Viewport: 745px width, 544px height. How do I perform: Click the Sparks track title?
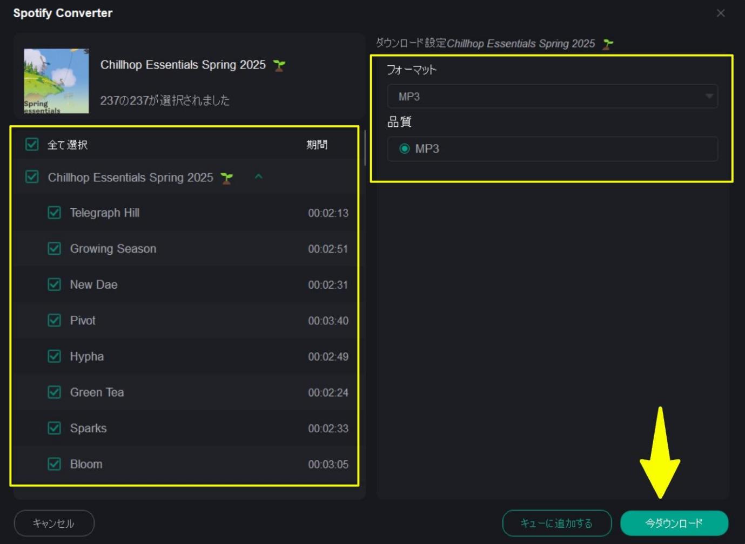pyautogui.click(x=88, y=429)
